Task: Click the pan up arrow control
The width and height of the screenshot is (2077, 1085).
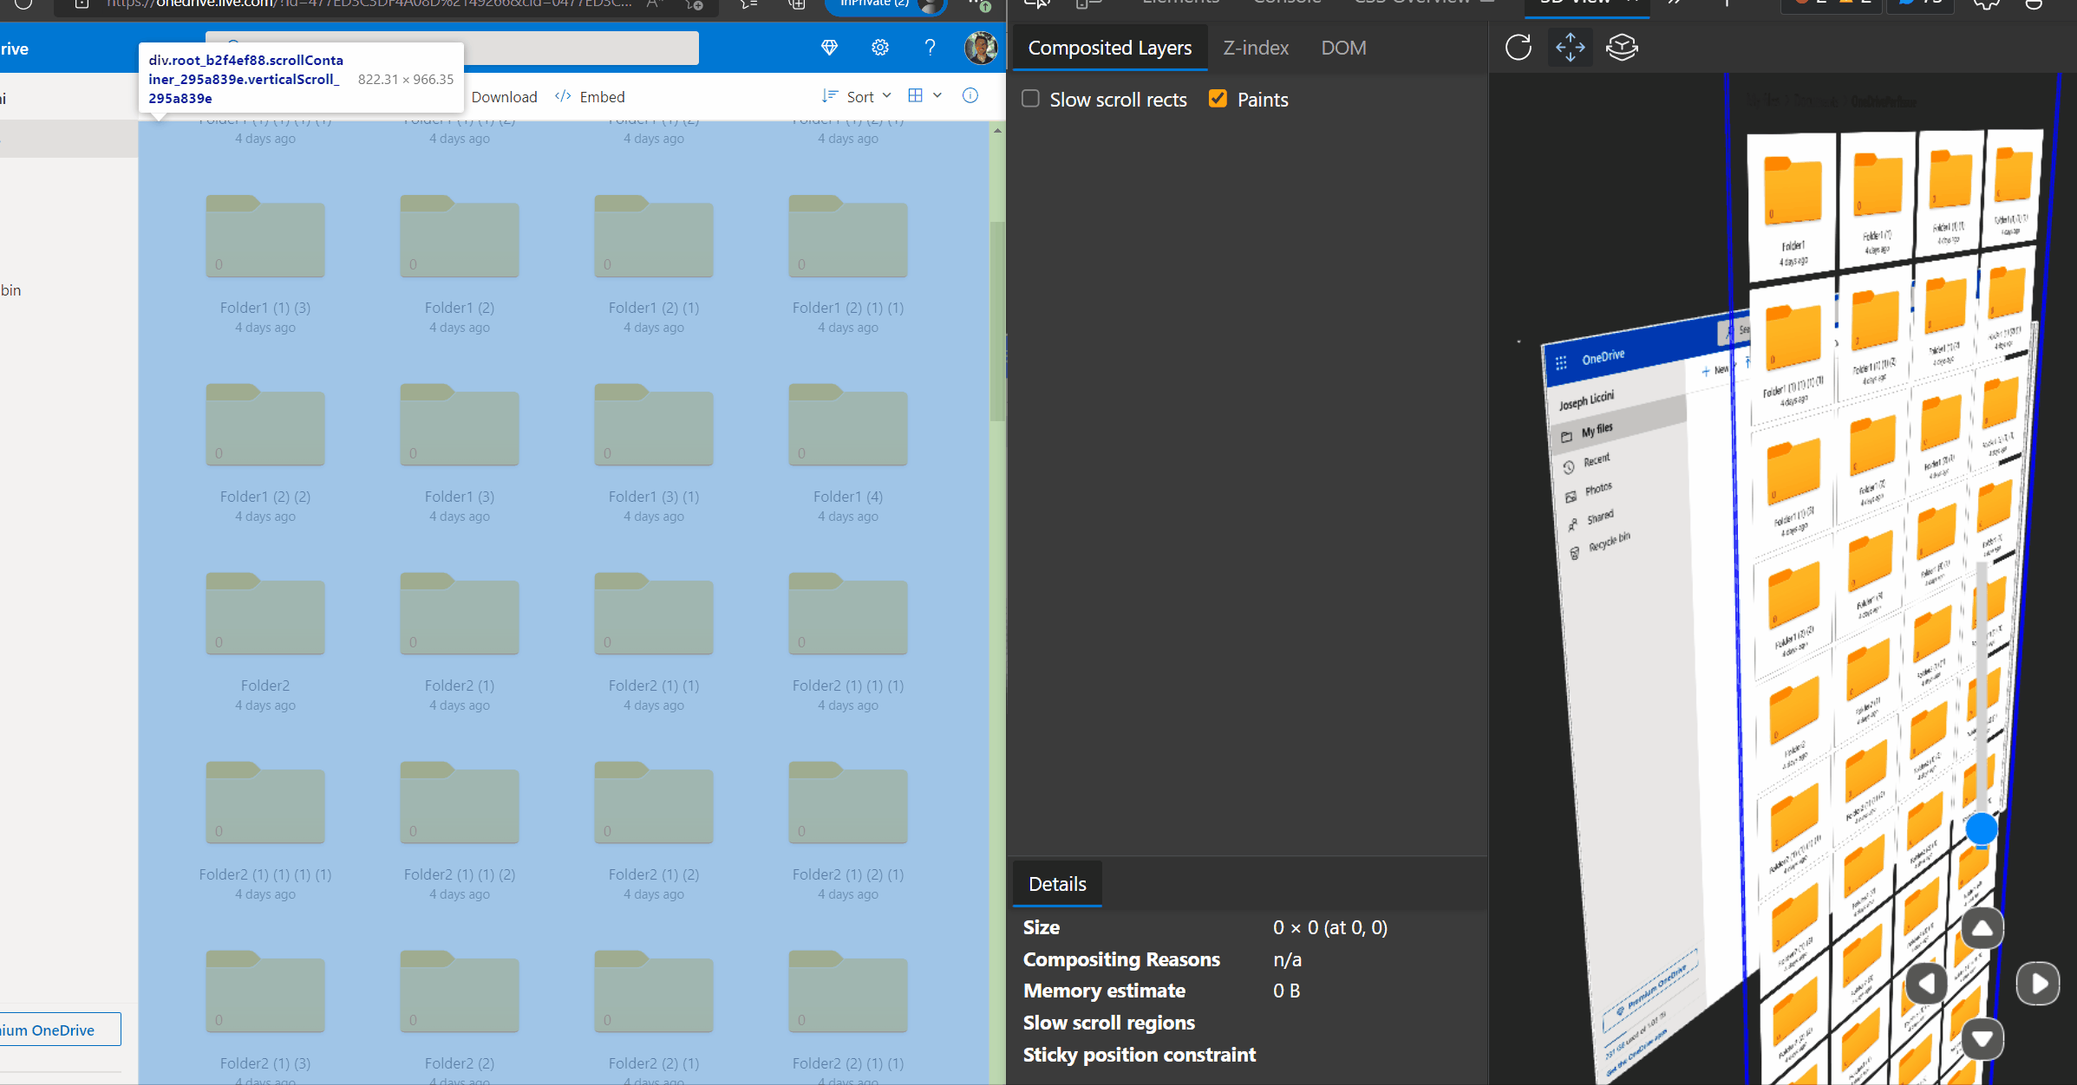Action: coord(1982,930)
